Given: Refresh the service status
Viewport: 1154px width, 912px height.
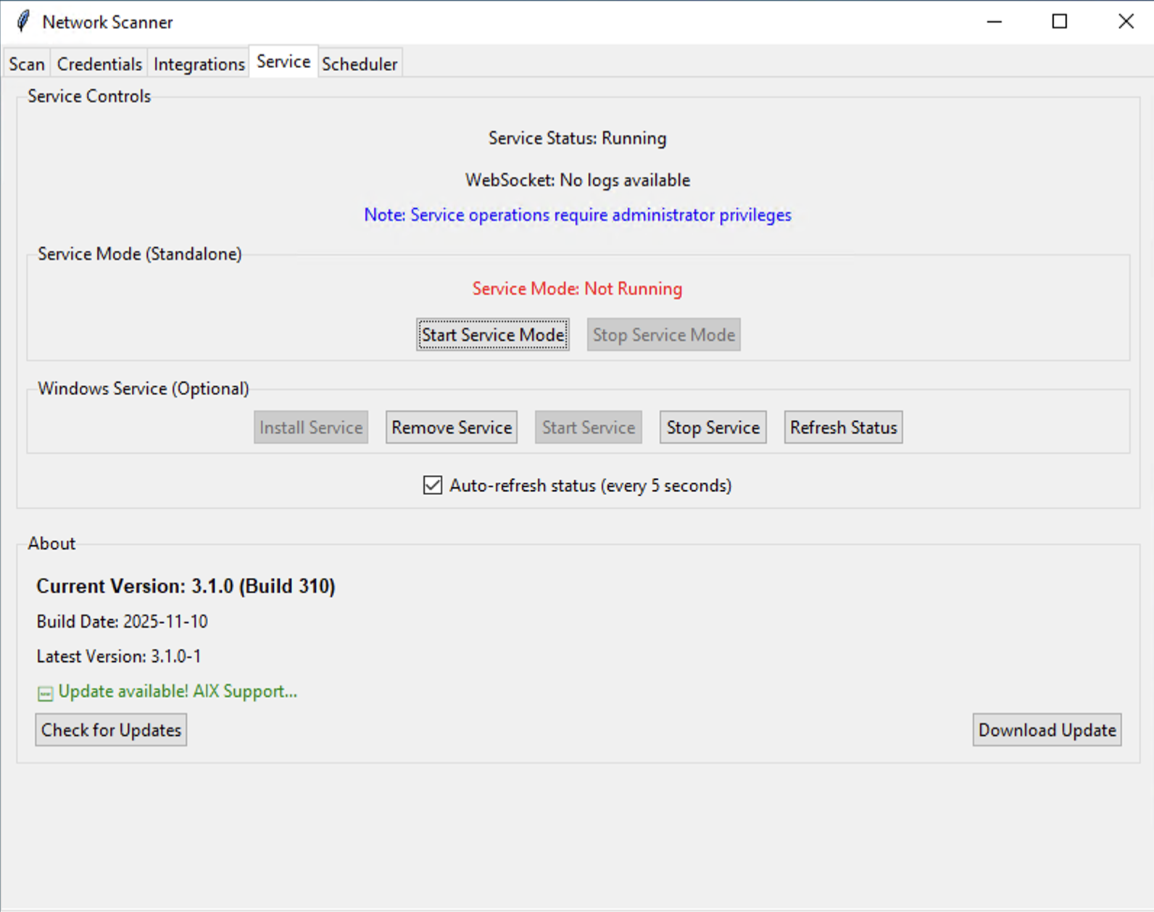Looking at the screenshot, I should pyautogui.click(x=843, y=427).
